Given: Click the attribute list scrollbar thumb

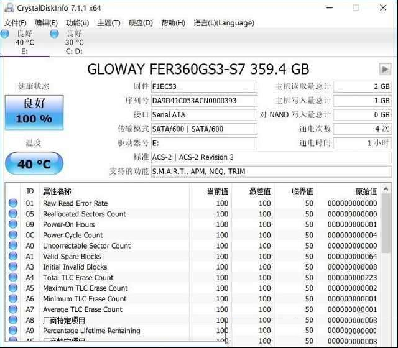Looking at the screenshot, I should (386, 224).
